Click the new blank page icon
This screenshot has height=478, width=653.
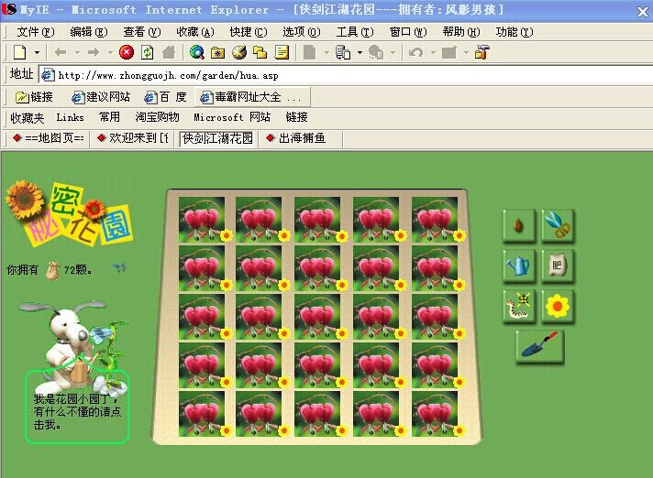pyautogui.click(x=19, y=52)
